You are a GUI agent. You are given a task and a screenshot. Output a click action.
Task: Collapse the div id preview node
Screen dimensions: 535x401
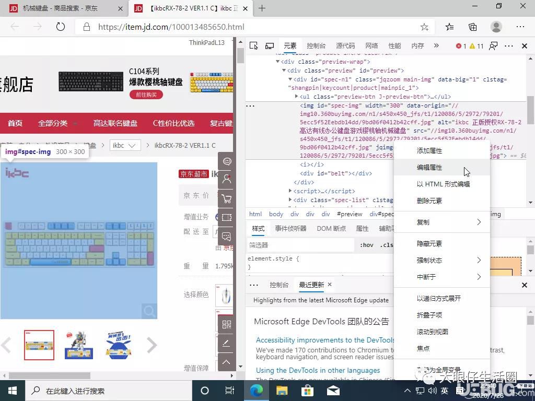point(284,70)
